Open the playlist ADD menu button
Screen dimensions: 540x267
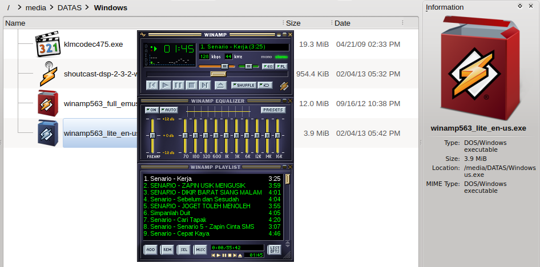pyautogui.click(x=151, y=250)
